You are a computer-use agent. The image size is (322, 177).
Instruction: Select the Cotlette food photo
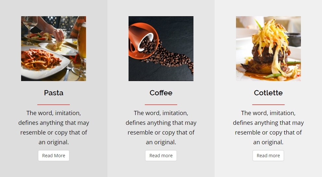coord(268,49)
